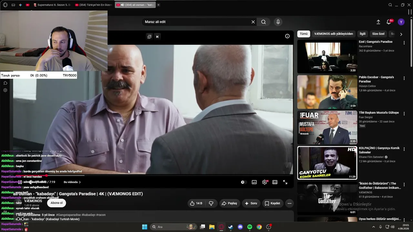Image resolution: width=413 pixels, height=232 pixels.
Task: Seek on the video progress bar
Action: pyautogui.click(x=153, y=176)
